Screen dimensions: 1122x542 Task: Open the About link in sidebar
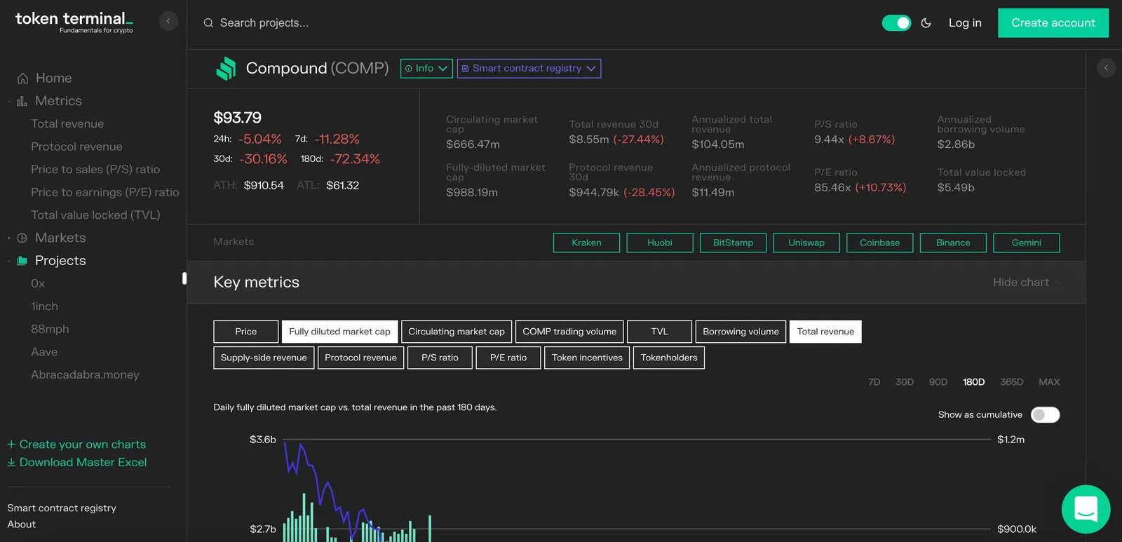22,524
